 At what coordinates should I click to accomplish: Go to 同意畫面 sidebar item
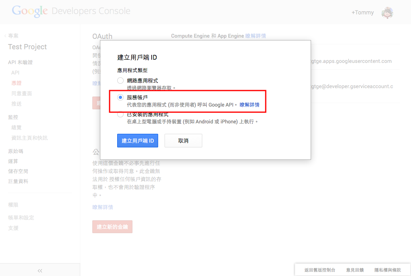click(22, 93)
